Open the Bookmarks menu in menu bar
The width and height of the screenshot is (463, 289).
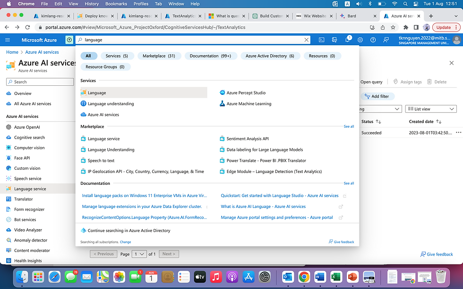(x=116, y=4)
